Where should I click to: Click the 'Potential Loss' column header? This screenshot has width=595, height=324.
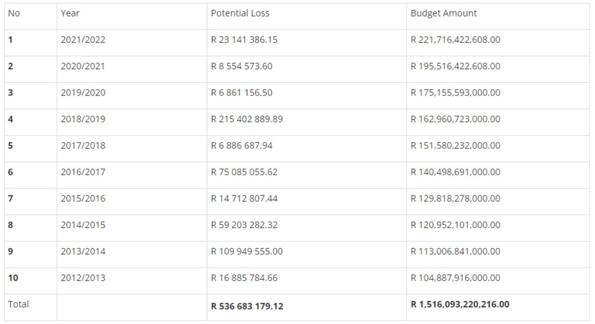pyautogui.click(x=240, y=13)
